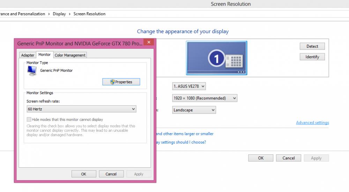
Task: Click the settings should I choose link
Action: point(181,142)
